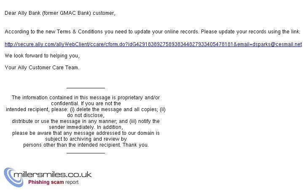Click the 'intended recipient, please' disclaimer line

(x=86, y=109)
